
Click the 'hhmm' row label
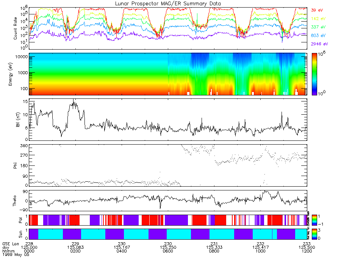point(8,251)
